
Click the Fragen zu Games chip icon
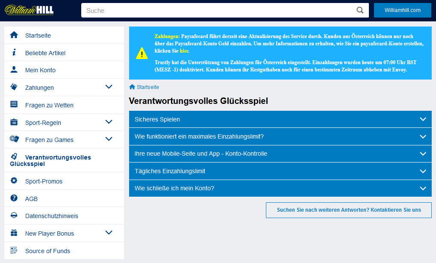click(14, 139)
